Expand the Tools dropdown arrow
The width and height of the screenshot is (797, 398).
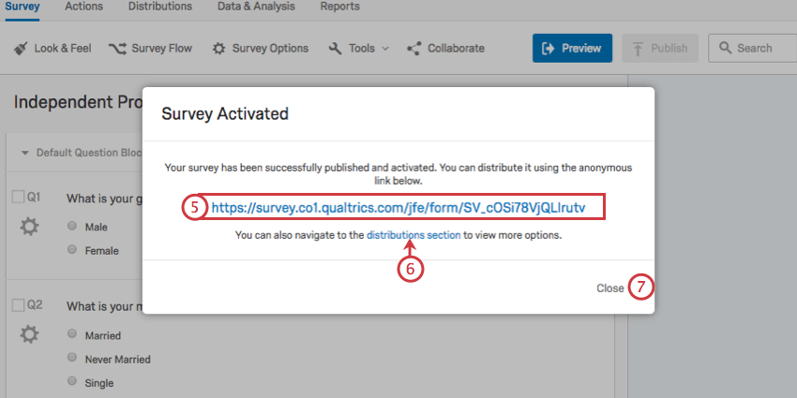(x=384, y=49)
